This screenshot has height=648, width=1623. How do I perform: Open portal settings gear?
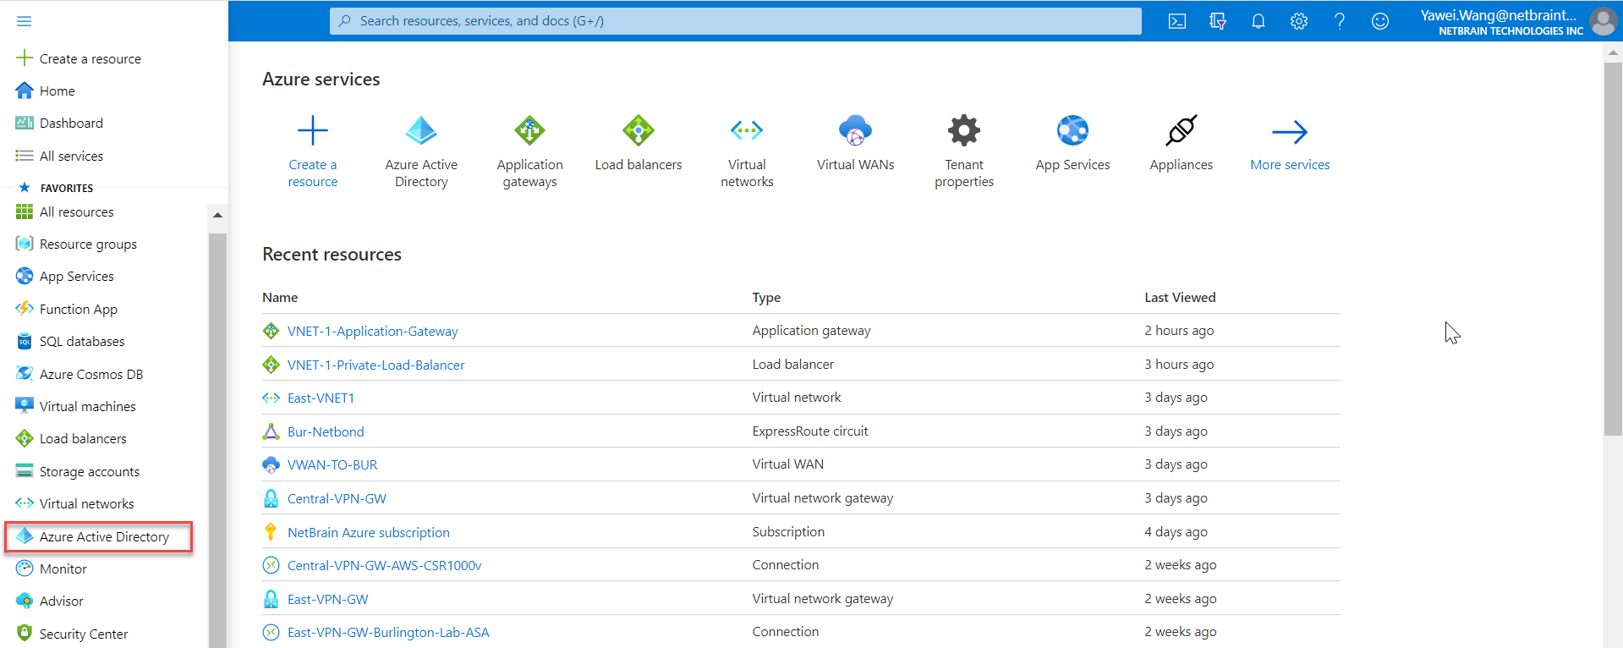1299,21
